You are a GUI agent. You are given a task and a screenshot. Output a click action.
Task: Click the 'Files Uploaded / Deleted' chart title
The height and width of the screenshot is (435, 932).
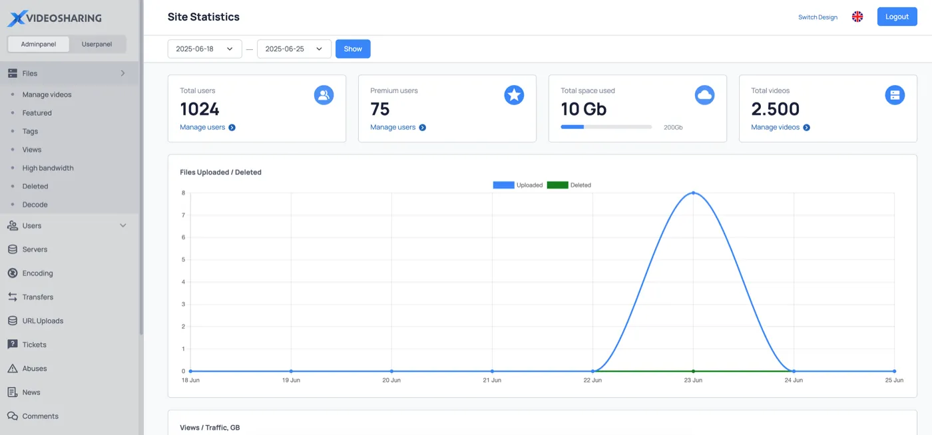pos(220,172)
